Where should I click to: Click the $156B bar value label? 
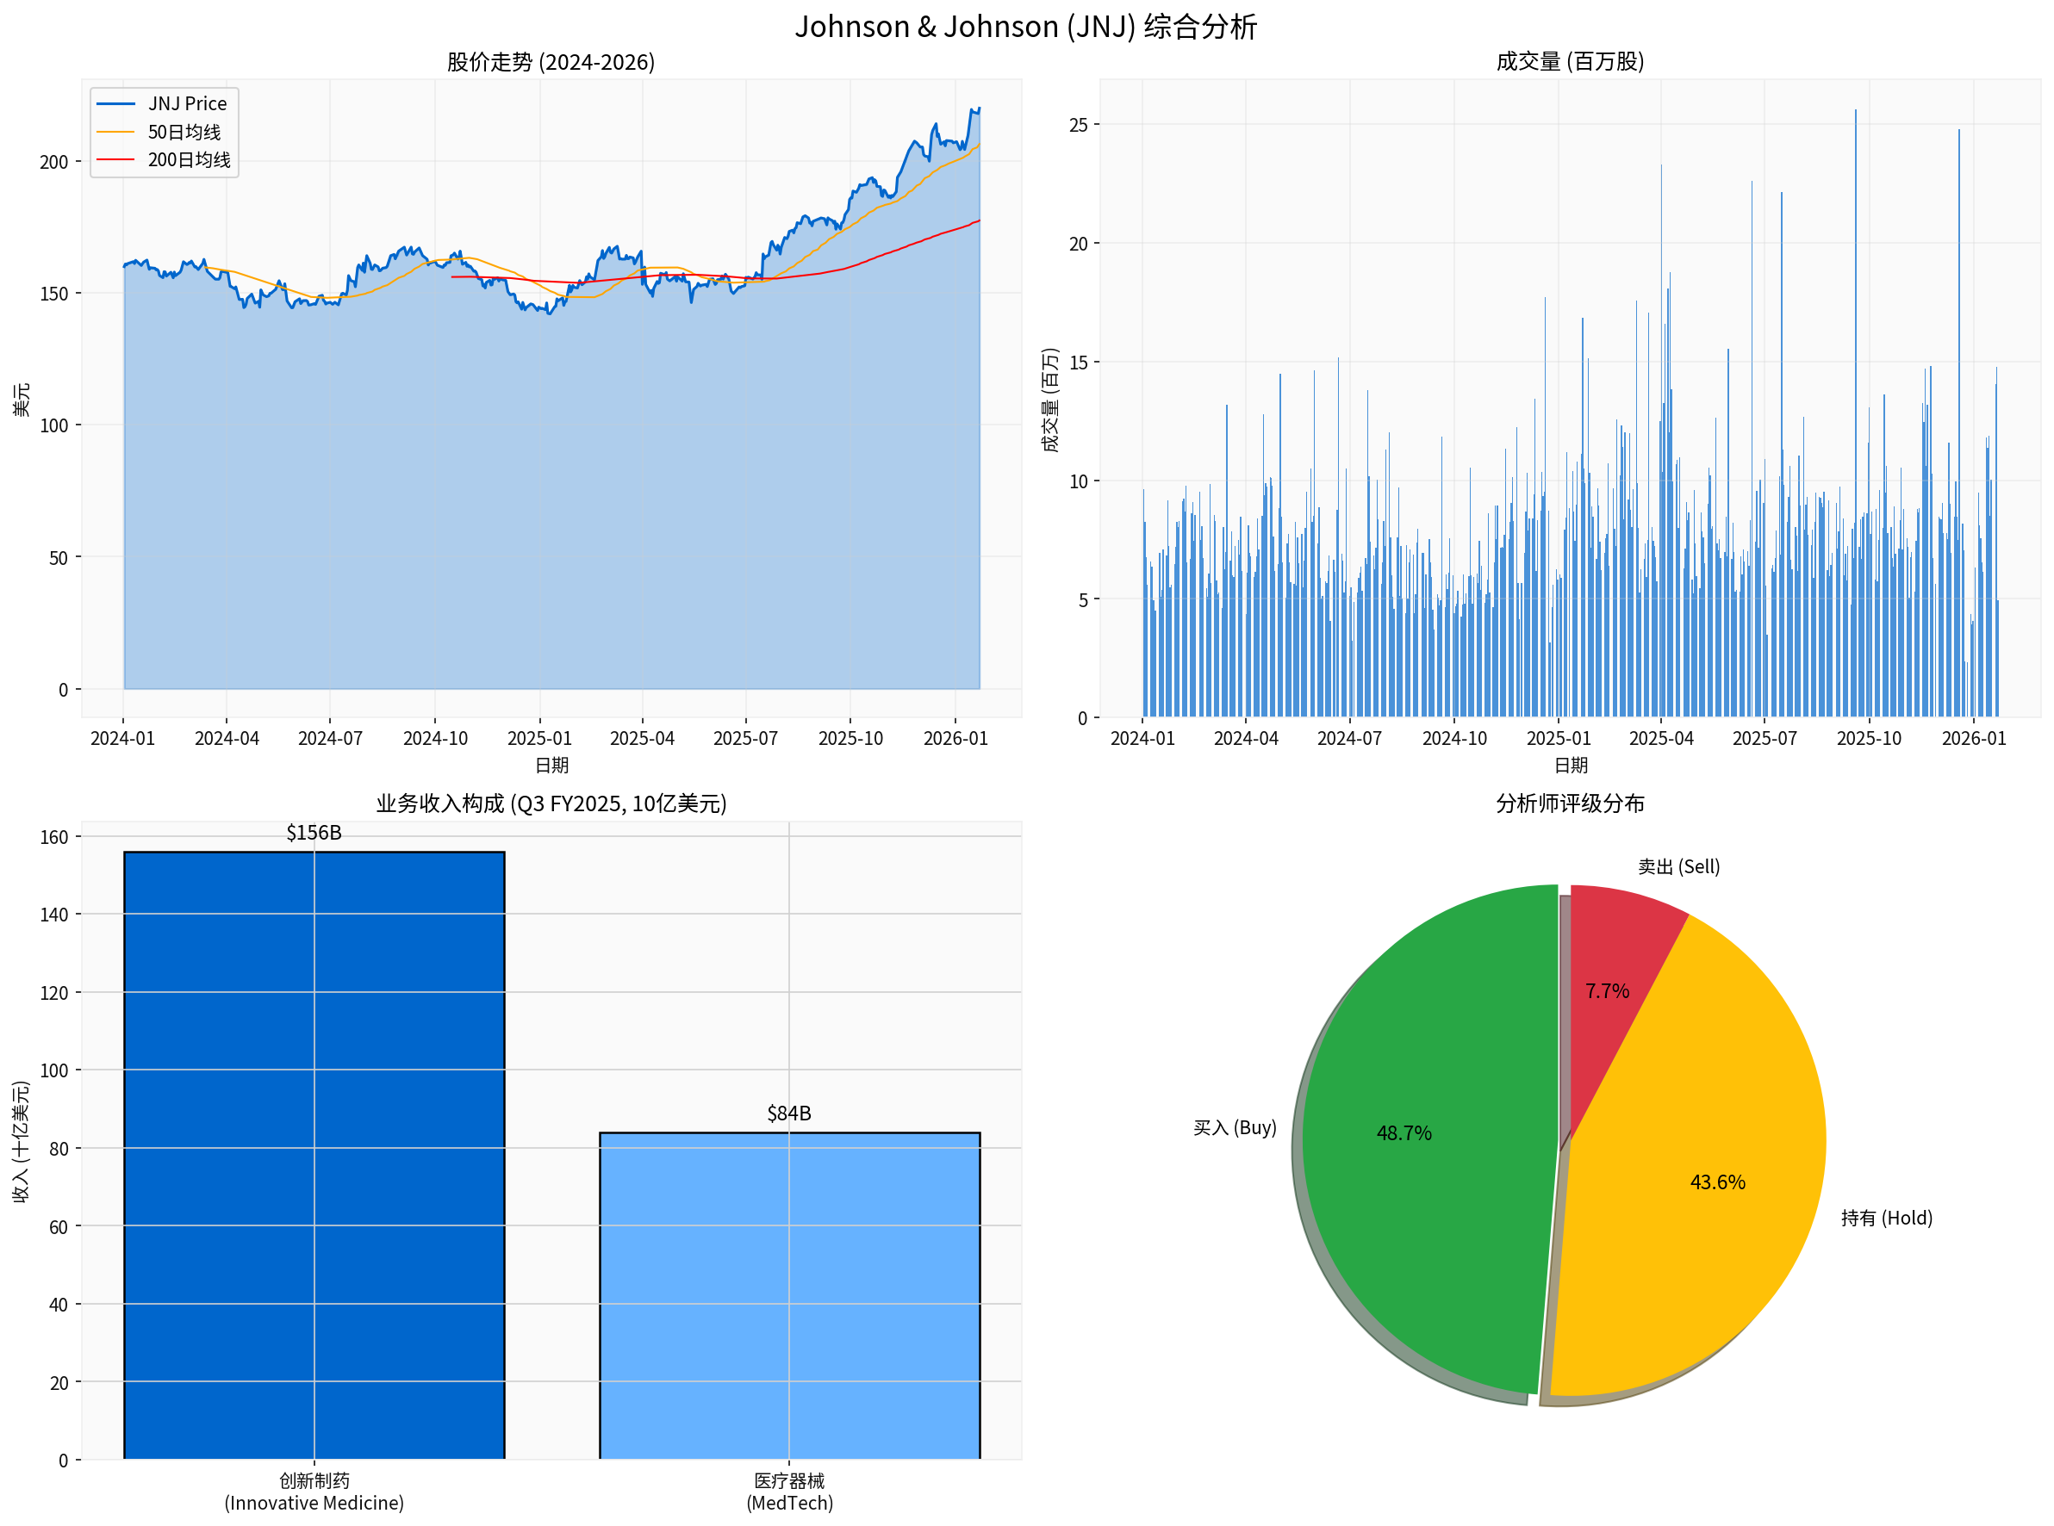click(x=314, y=834)
